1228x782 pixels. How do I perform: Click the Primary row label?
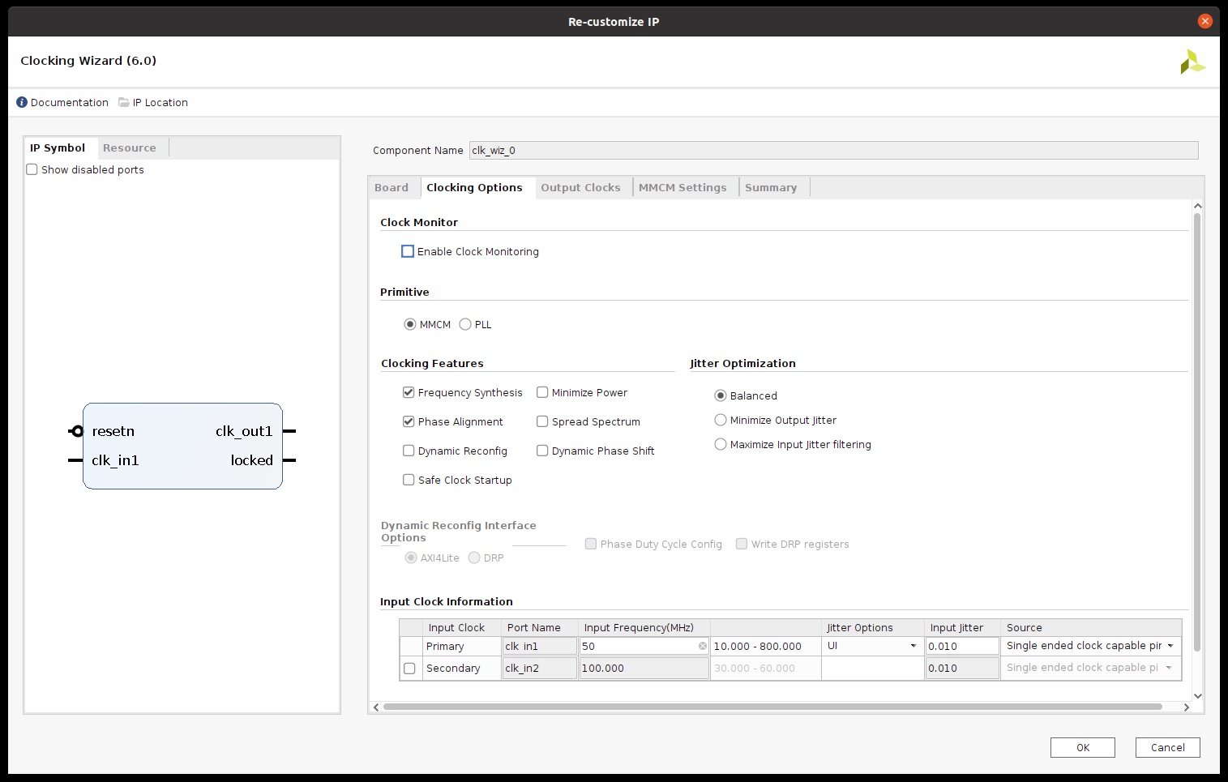[461, 646]
